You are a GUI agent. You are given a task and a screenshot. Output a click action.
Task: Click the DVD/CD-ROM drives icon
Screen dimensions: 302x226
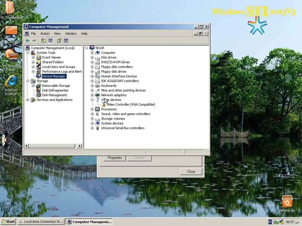[98, 62]
